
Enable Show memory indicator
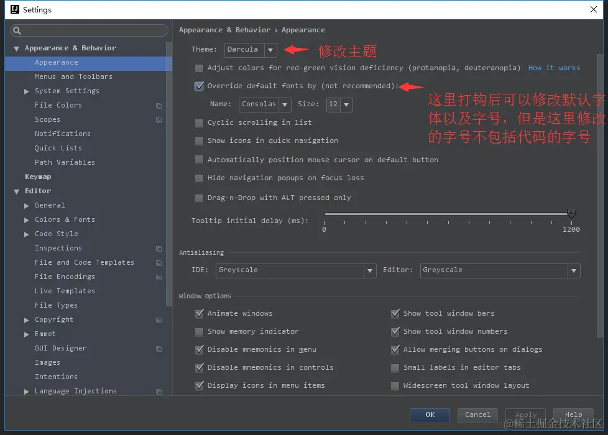[x=199, y=331]
